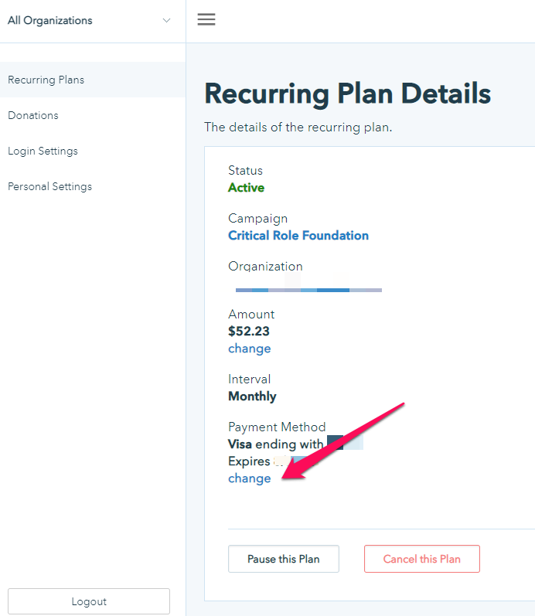The image size is (535, 616).
Task: Click the green Active status text
Action: (x=247, y=188)
